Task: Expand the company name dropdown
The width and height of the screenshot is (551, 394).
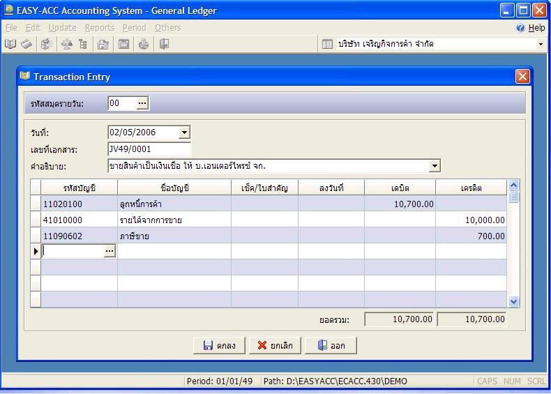Action: pyautogui.click(x=541, y=45)
